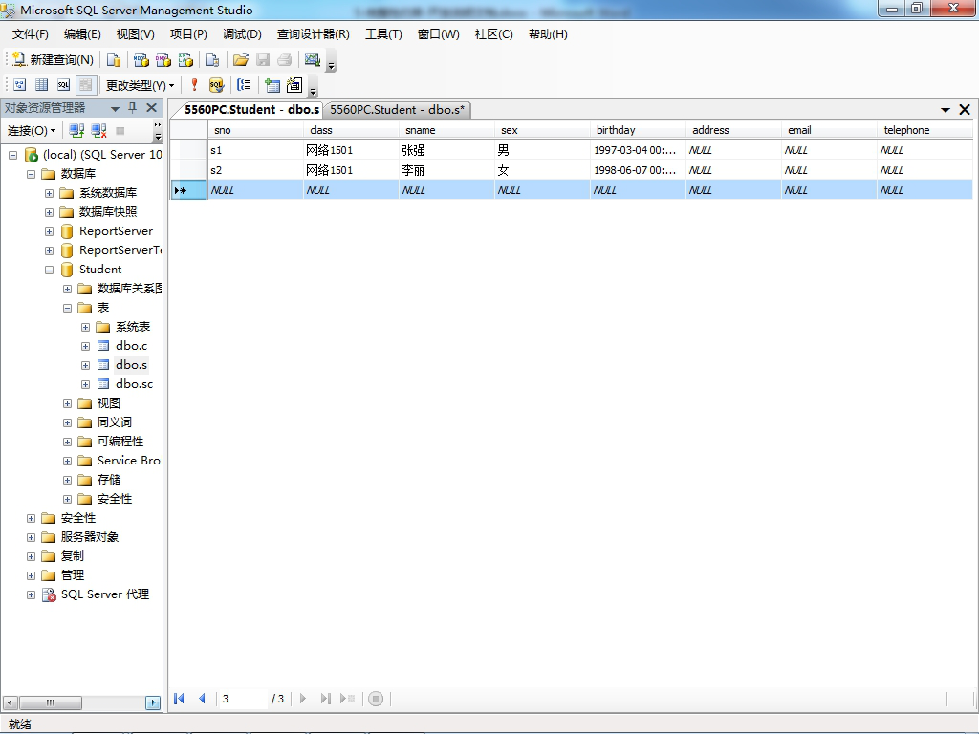Viewport: 979px width, 734px height.
Task: Open the Edit (编辑) menu
Action: [82, 34]
